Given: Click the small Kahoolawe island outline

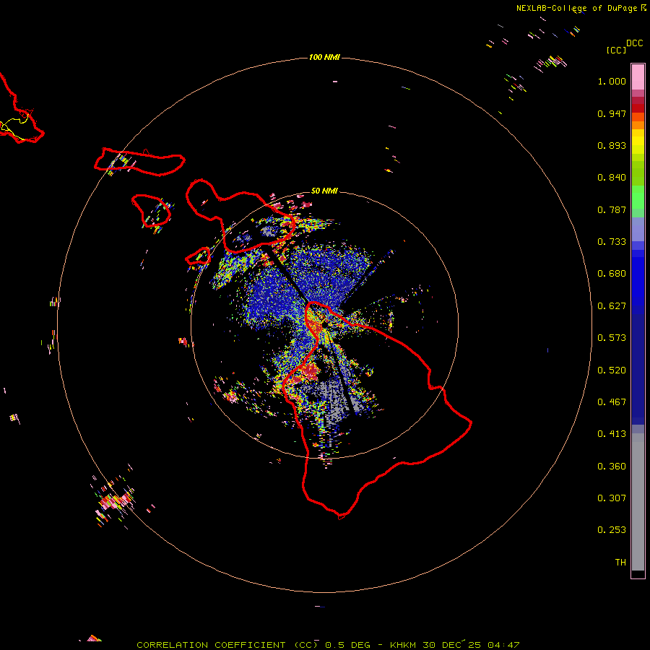Looking at the screenshot, I should click(x=198, y=256).
